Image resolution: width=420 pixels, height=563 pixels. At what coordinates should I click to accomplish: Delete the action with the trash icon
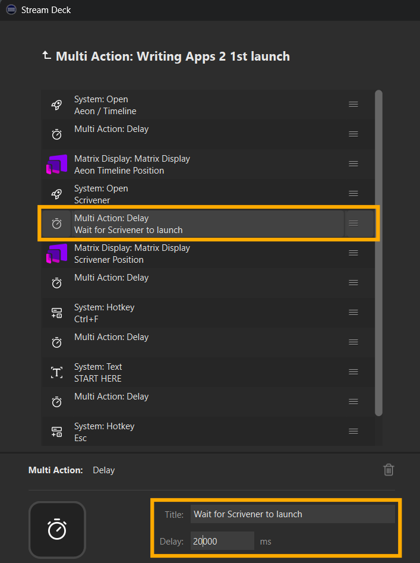pyautogui.click(x=389, y=470)
